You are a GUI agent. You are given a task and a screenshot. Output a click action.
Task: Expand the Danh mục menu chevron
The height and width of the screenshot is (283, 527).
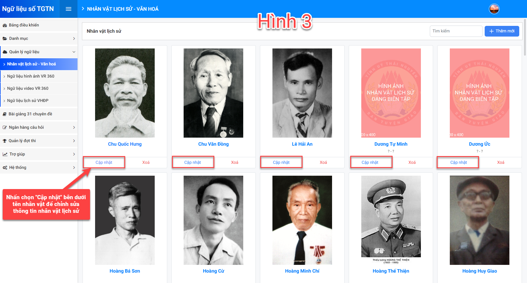point(74,39)
